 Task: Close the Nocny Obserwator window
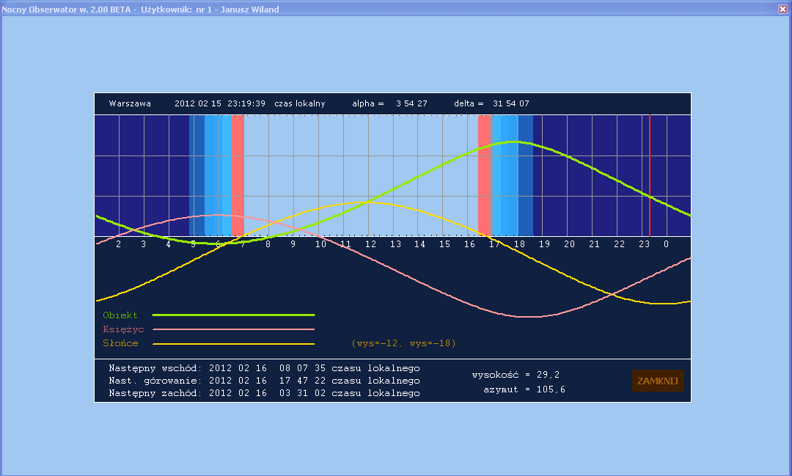pyautogui.click(x=782, y=9)
